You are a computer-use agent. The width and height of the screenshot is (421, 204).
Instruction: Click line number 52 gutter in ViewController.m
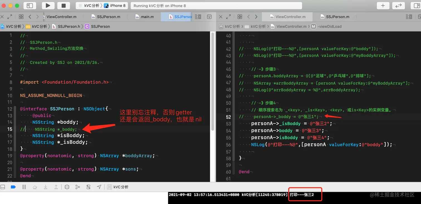(228, 117)
